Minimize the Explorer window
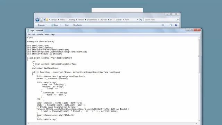The image size is (222, 125). [167, 14]
